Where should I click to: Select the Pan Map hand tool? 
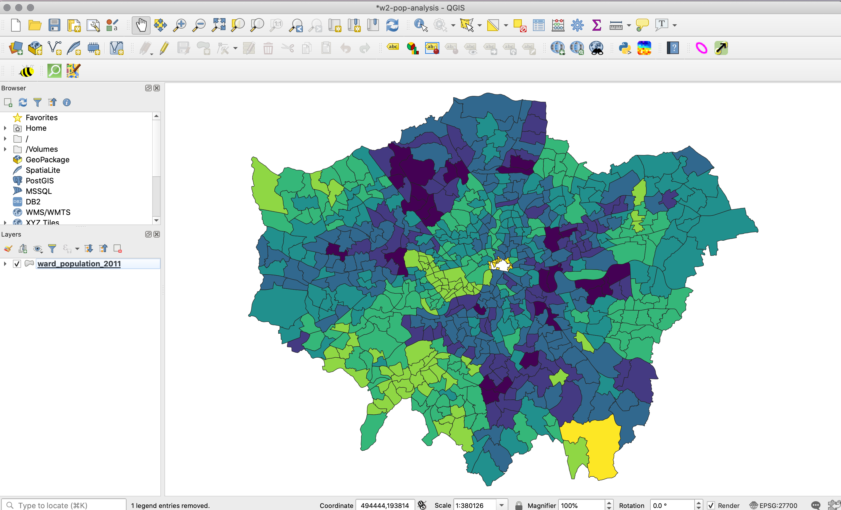click(141, 25)
